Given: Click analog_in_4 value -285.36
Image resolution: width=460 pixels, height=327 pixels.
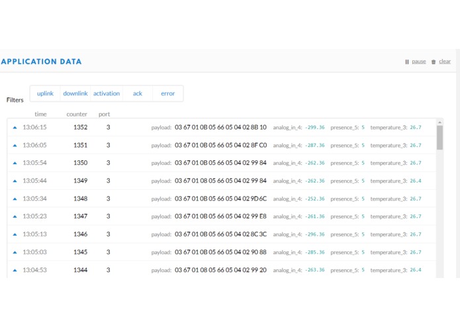Looking at the screenshot, I should coord(315,252).
